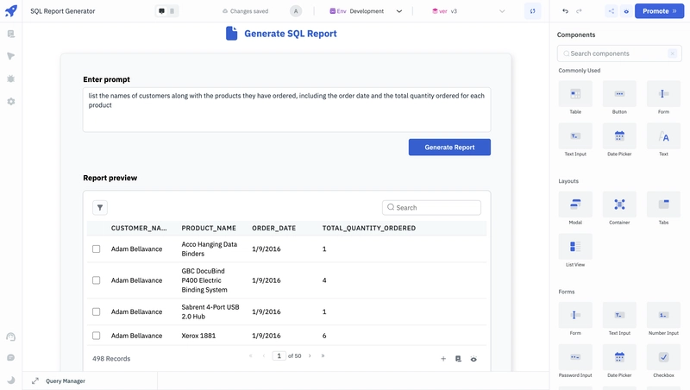
Task: Check the Acco Hanging Data Binders row
Action: pos(96,249)
